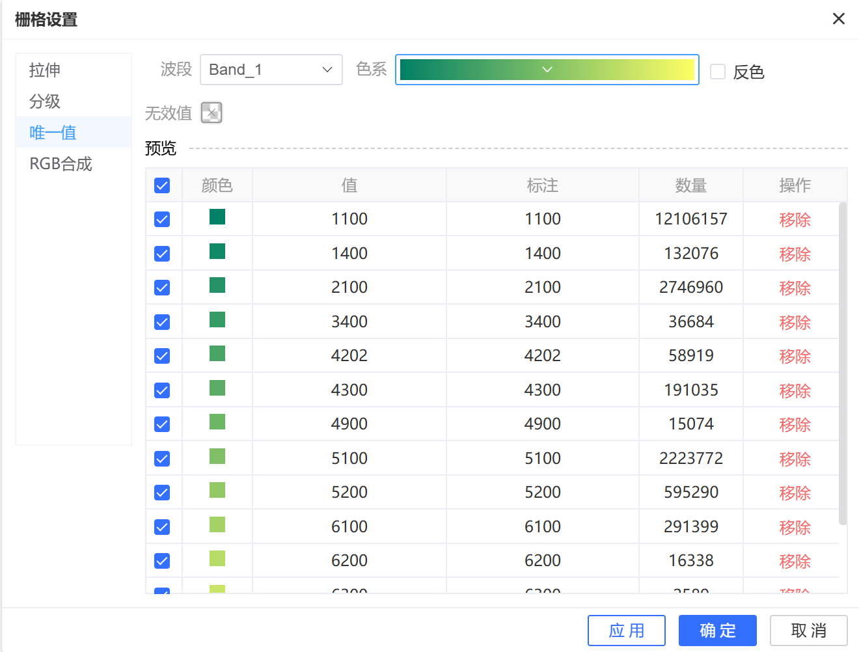Screen dimensions: 859x652
Task: Switch to the 拉伸 tab
Action: pyautogui.click(x=45, y=70)
